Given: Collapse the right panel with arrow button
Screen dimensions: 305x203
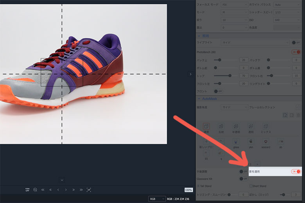Looking at the screenshot, I should point(190,74).
